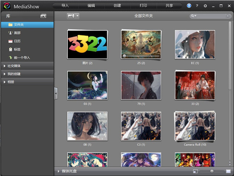Expand the 媒体托盘 media tray
The width and height of the screenshot is (234, 176).
[69, 171]
